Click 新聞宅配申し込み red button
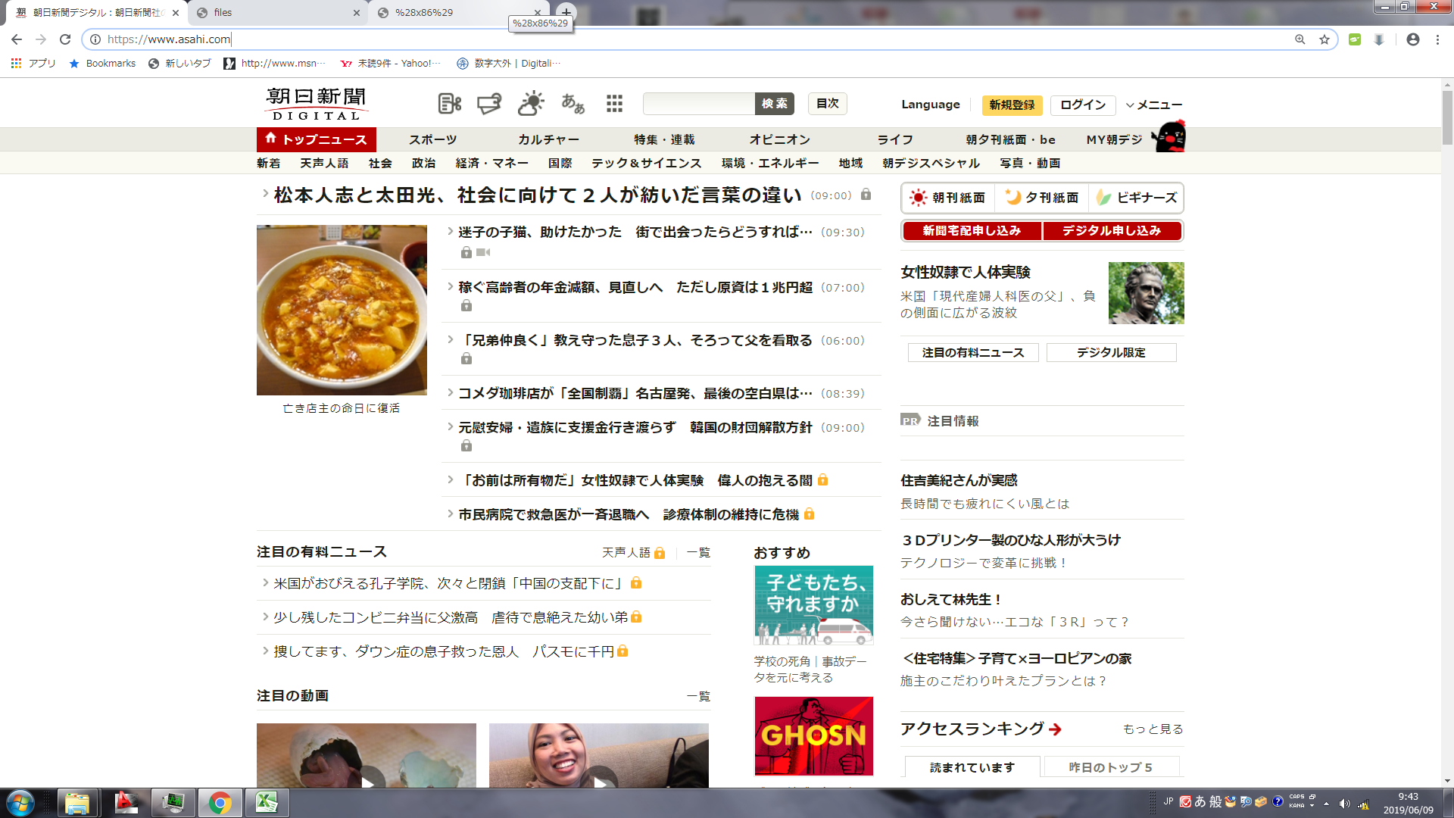 click(x=972, y=230)
